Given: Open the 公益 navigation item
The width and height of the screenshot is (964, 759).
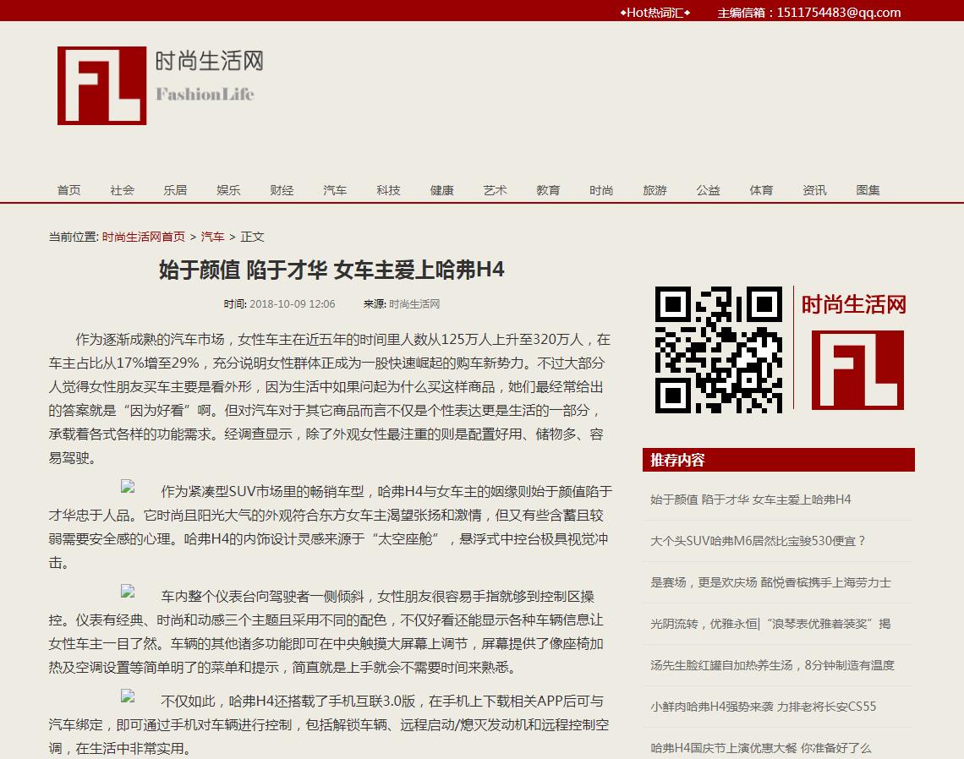Looking at the screenshot, I should pyautogui.click(x=709, y=190).
